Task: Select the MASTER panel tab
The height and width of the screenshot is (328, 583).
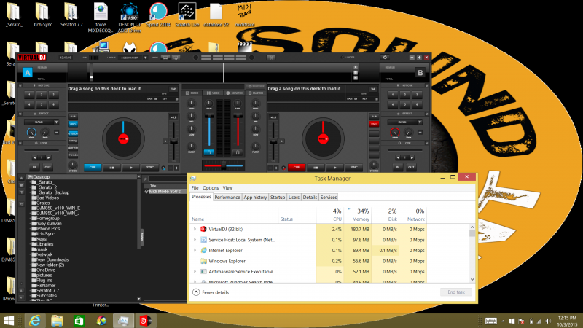Action: 256,93
